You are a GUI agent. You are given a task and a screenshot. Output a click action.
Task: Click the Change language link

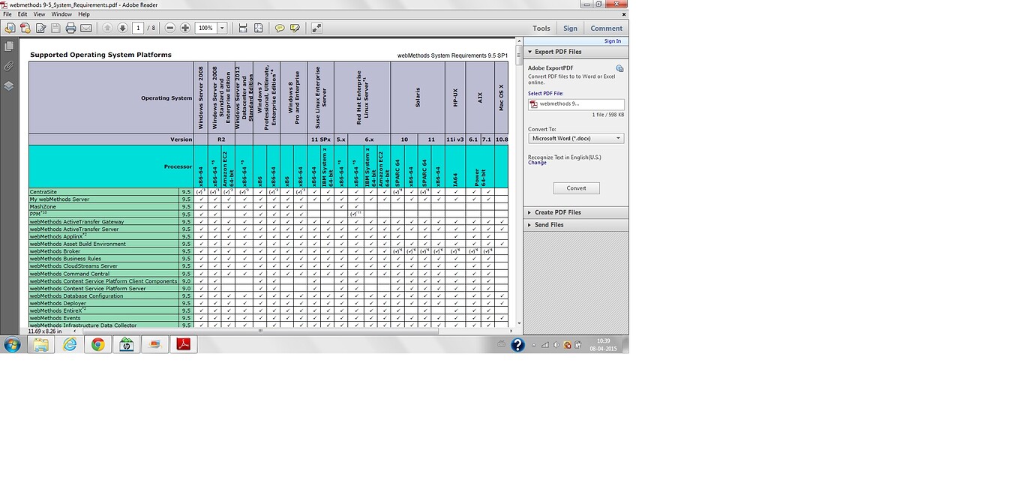(x=537, y=163)
